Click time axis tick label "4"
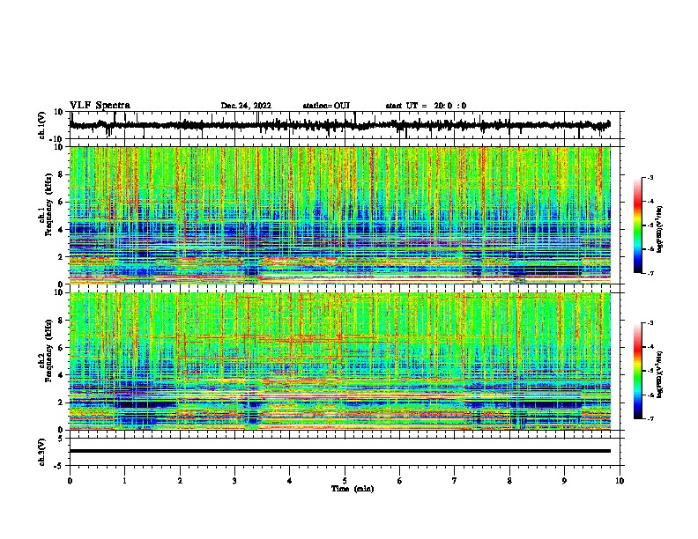The height and width of the screenshot is (539, 698). (290, 481)
